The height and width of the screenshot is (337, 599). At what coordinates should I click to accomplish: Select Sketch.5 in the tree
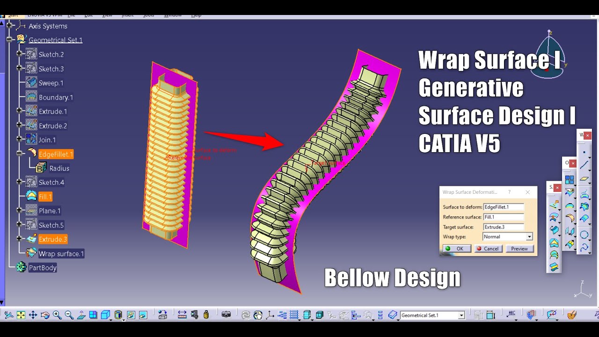tap(51, 225)
